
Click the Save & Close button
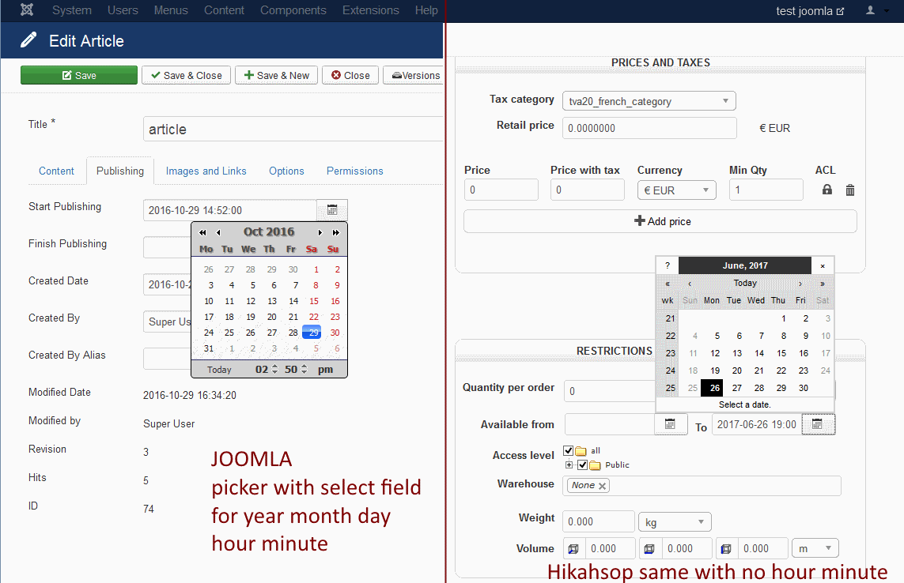pyautogui.click(x=186, y=76)
